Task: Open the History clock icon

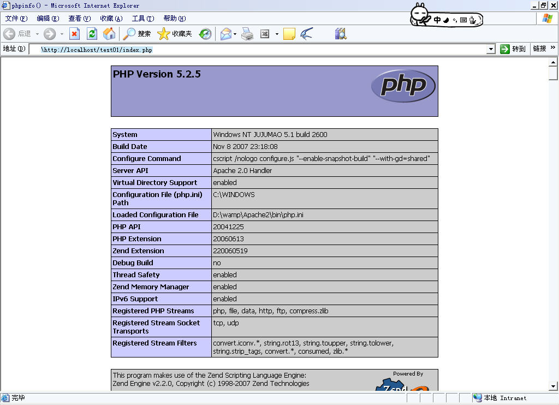Action: coord(205,34)
